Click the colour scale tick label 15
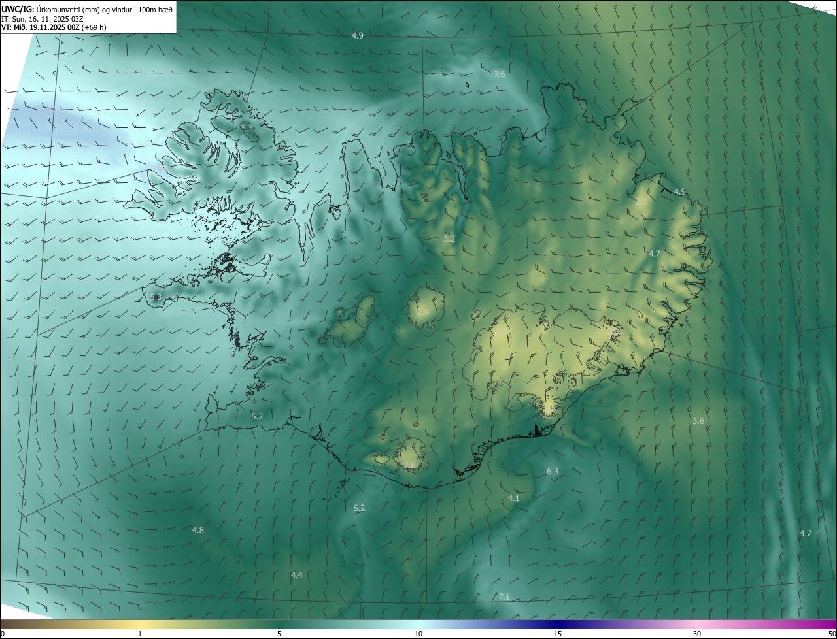Viewport: 837px width, 639px height. [558, 634]
